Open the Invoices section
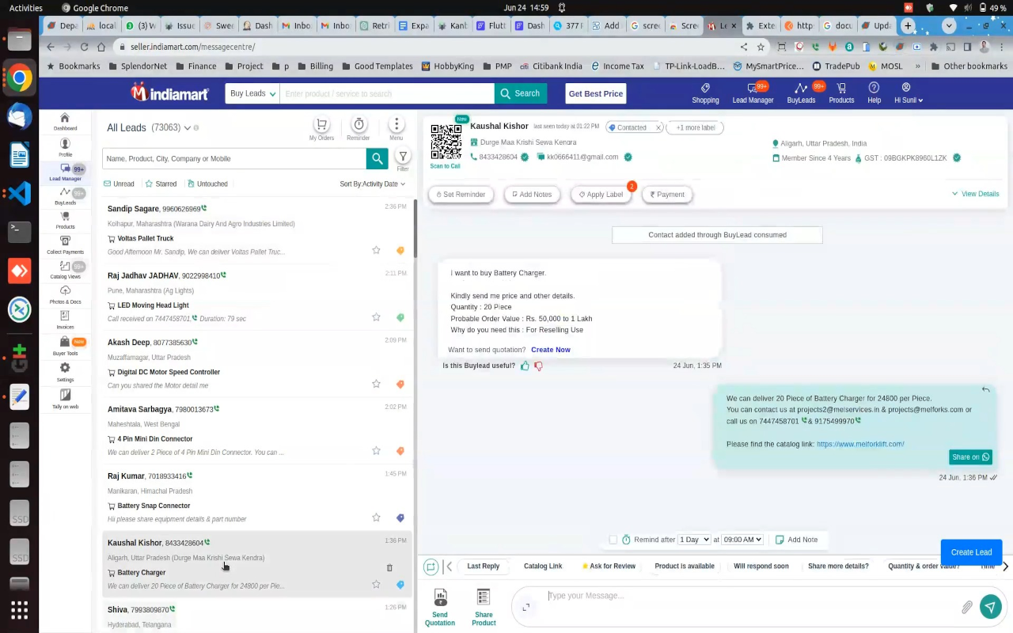This screenshot has width=1013, height=633. (x=65, y=320)
